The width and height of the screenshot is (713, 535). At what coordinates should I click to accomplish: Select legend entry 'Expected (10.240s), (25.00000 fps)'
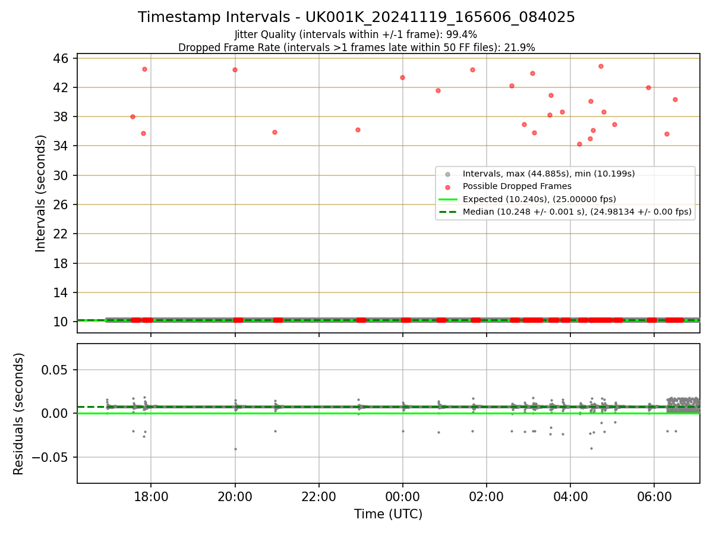(539, 199)
